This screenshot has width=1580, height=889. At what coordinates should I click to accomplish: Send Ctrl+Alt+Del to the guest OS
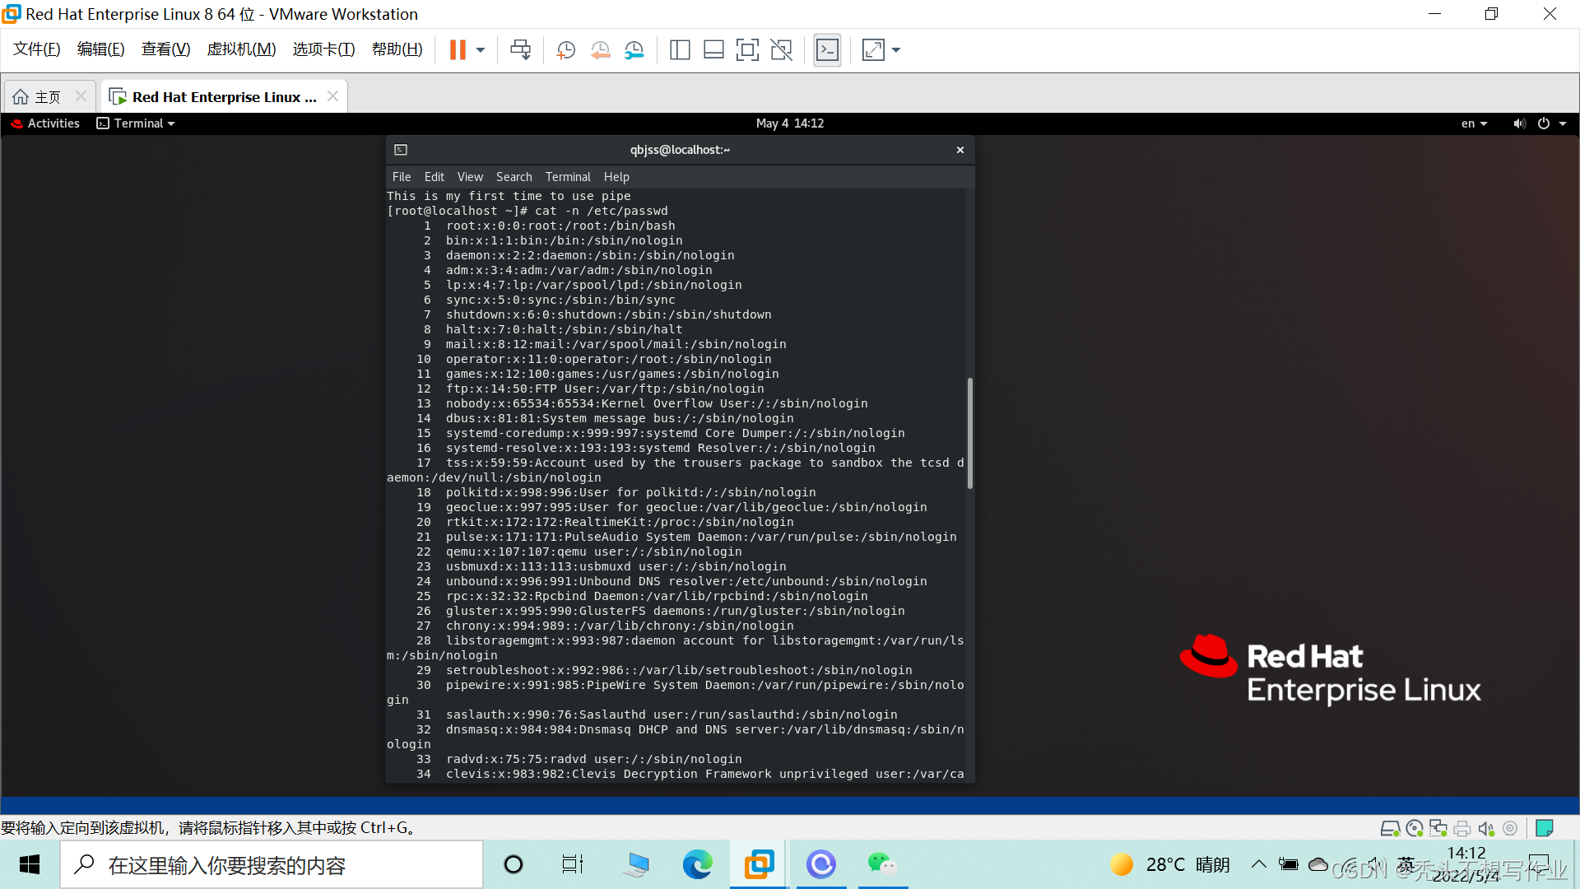(520, 49)
